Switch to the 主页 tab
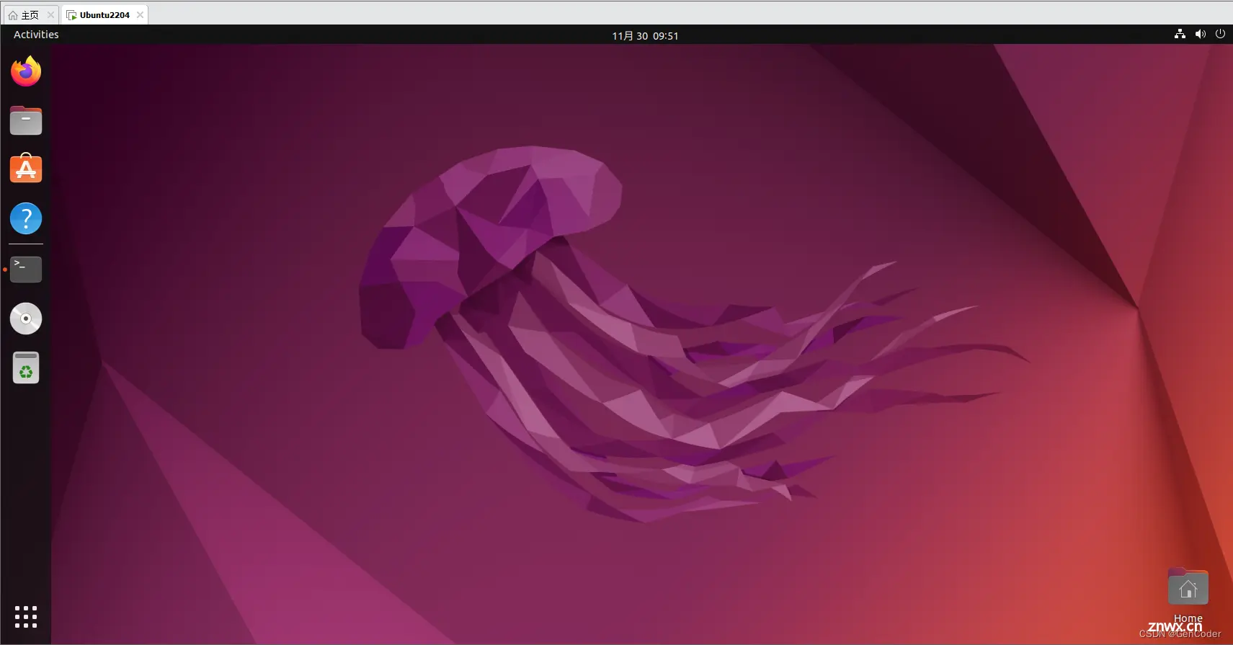This screenshot has width=1233, height=645. 30,14
